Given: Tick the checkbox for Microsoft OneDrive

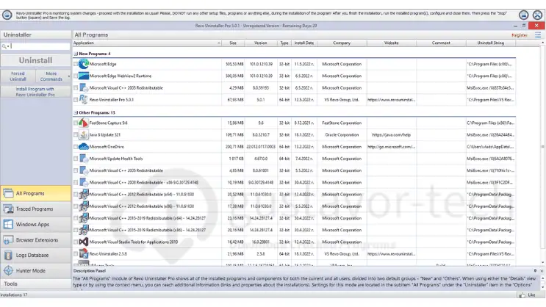Looking at the screenshot, I should (76, 147).
